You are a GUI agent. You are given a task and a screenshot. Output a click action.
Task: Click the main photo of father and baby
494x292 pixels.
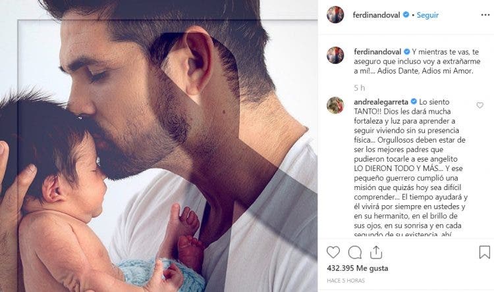pos(159,146)
